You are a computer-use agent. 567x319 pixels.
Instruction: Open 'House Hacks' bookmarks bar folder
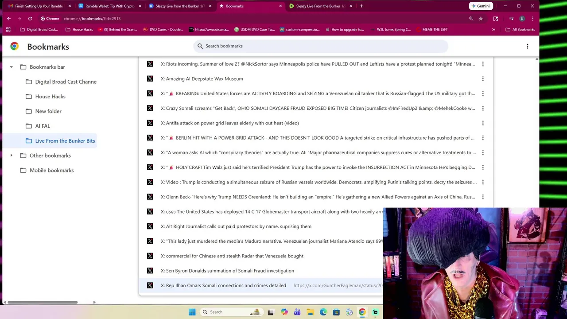(79, 30)
